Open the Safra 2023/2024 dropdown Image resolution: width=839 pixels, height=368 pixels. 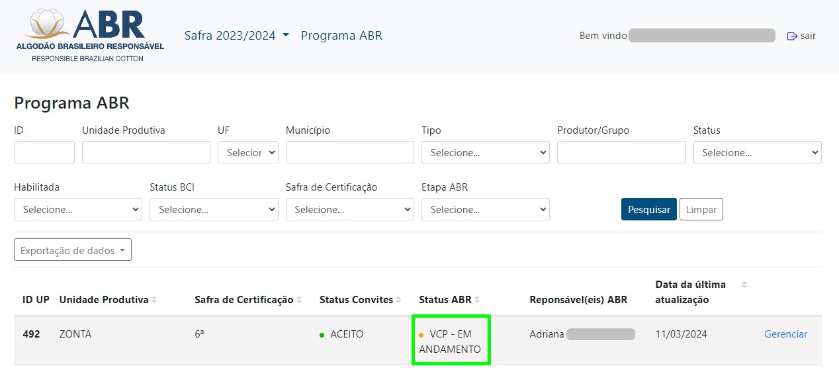coord(236,36)
